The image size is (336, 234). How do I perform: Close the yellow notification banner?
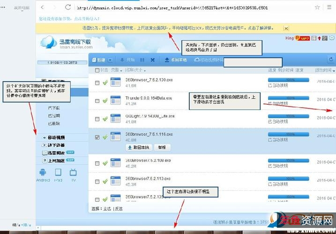tap(286, 28)
